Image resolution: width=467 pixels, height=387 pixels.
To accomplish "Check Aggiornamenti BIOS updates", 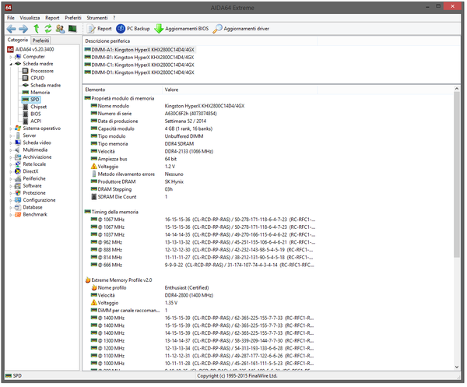I will click(x=181, y=29).
